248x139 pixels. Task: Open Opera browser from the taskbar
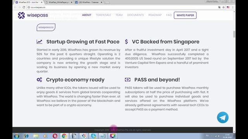click(55, 136)
